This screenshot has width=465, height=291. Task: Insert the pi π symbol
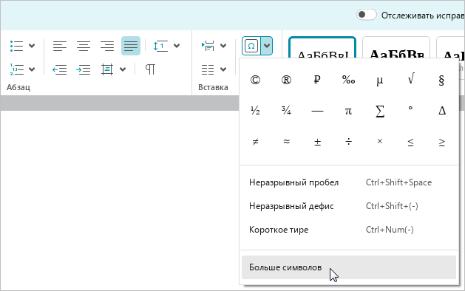(x=348, y=111)
